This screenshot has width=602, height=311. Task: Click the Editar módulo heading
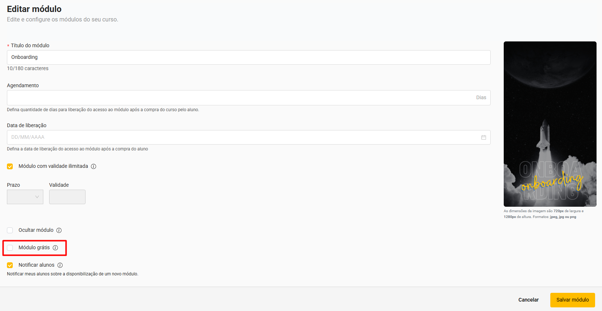34,9
